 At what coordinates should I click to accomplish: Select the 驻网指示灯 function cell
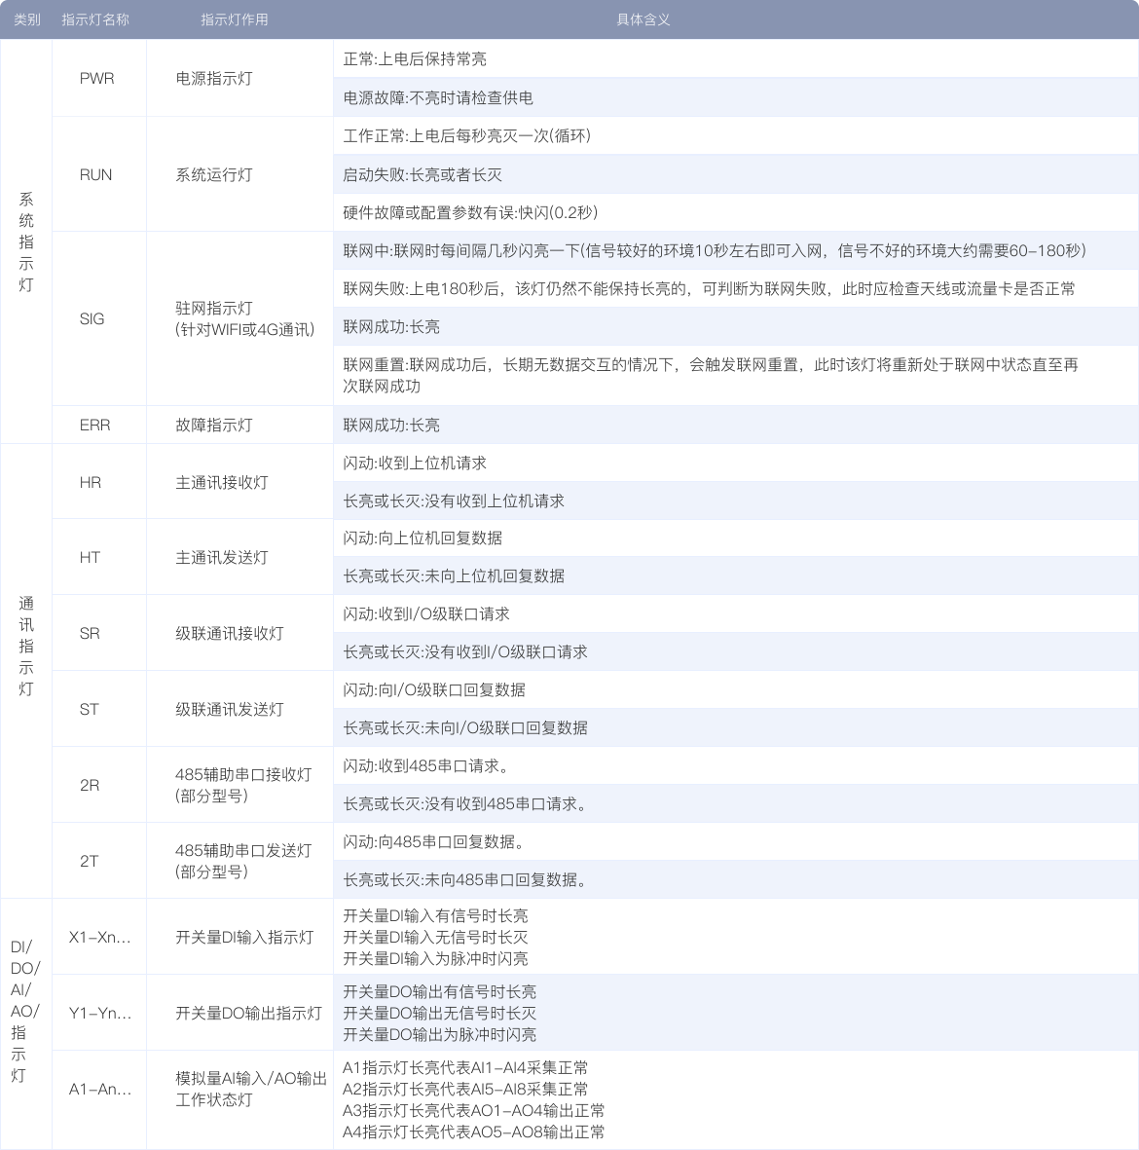(239, 318)
